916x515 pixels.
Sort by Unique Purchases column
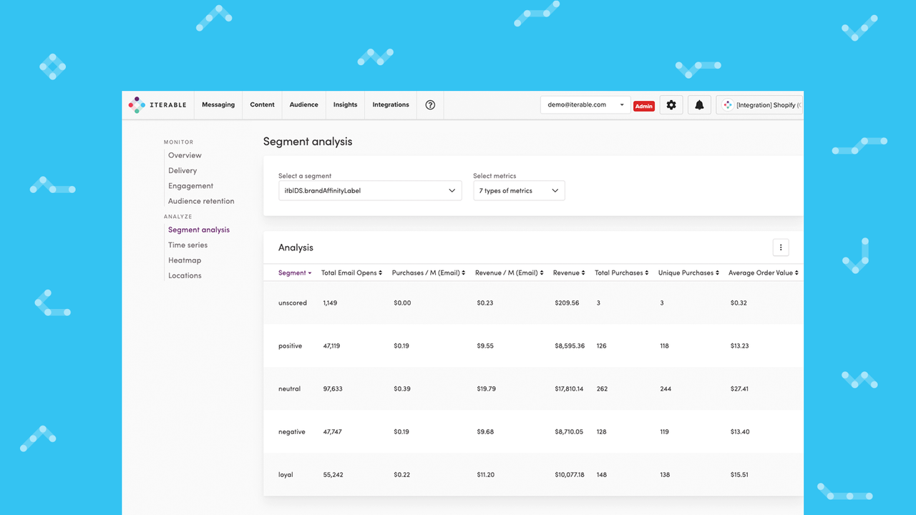688,273
